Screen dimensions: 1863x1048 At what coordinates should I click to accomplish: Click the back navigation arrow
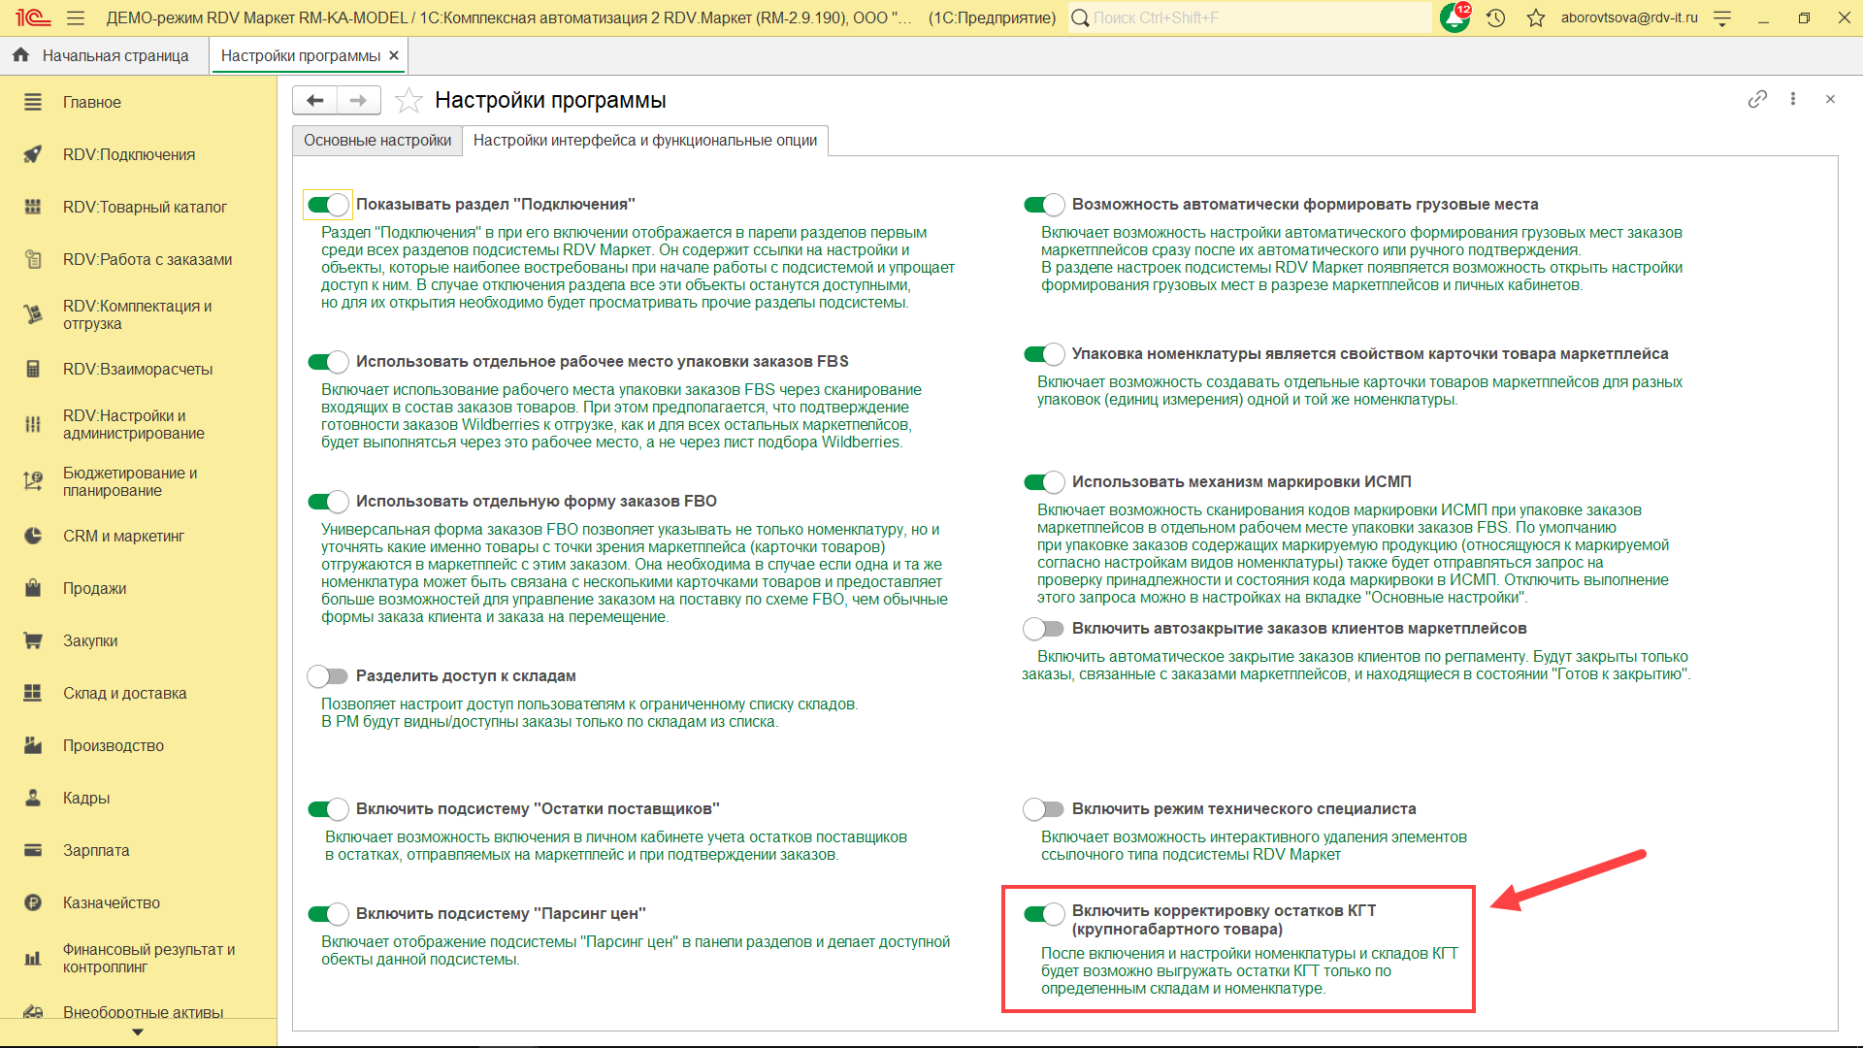tap(314, 100)
